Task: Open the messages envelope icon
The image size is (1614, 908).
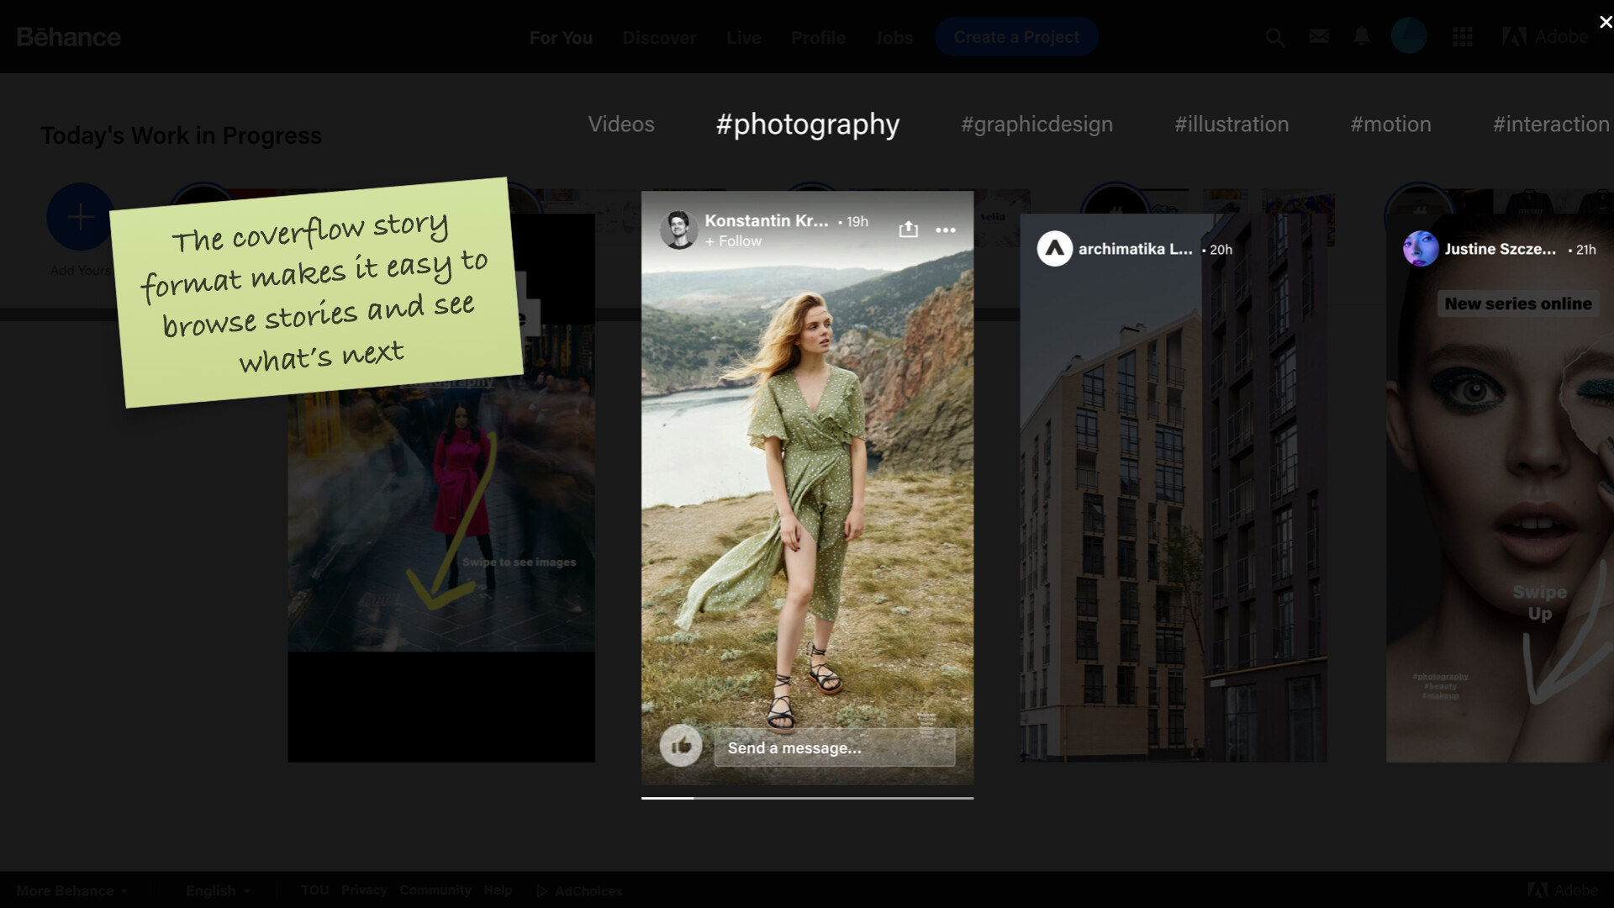Action: tap(1318, 36)
